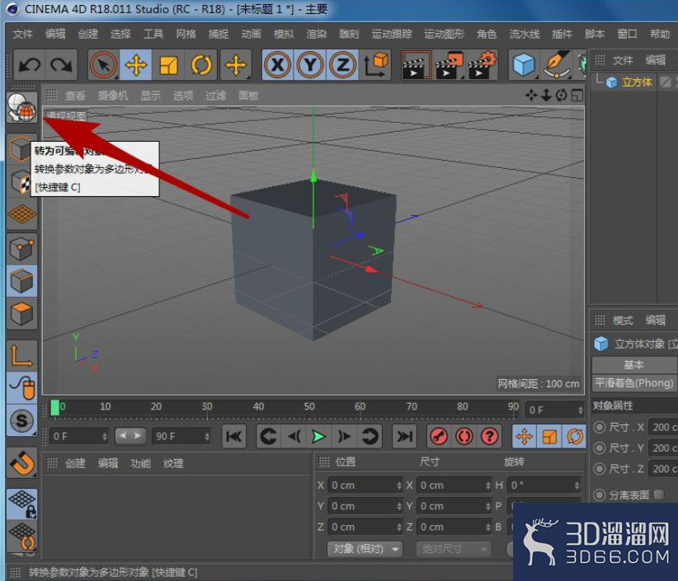
Task: Open the viewport 显示 menu
Action: tap(150, 96)
